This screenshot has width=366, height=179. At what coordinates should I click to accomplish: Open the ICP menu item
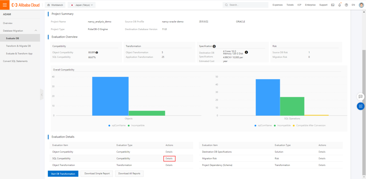pos(300,5)
